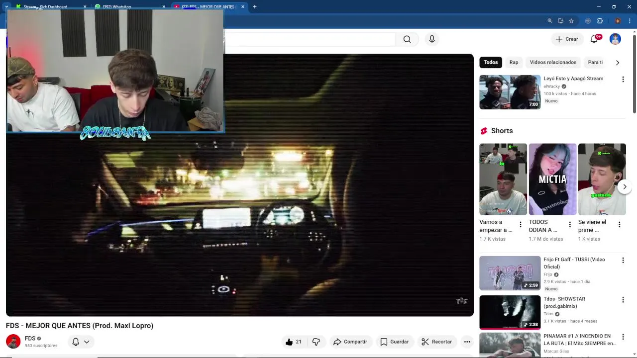This screenshot has width=637, height=358.
Task: Open options for Frijo Ft Gaff TUSSI
Action: point(623,260)
